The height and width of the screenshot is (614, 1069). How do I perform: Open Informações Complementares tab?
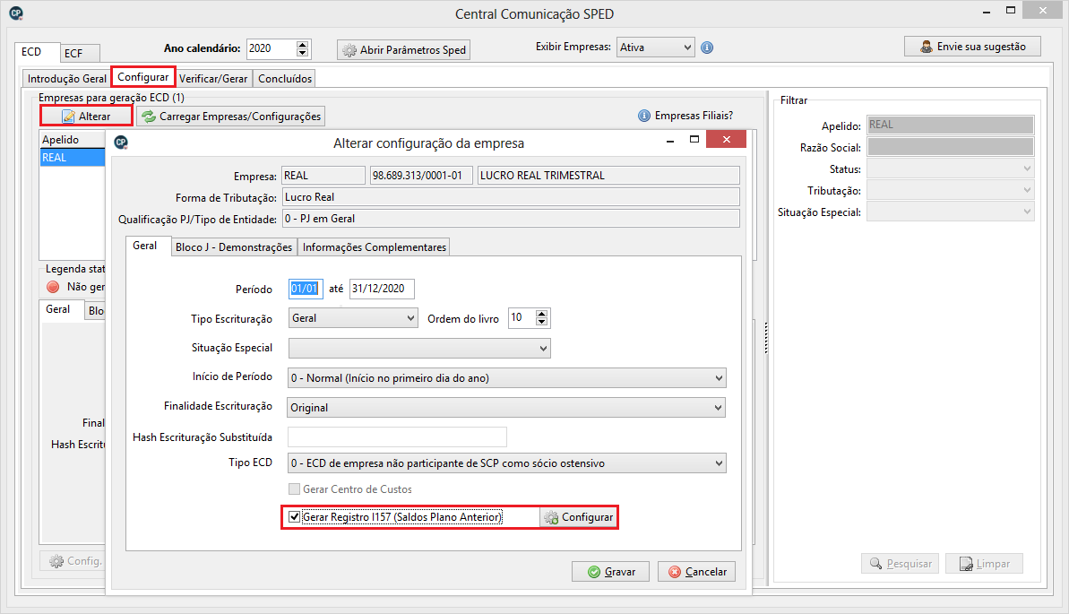pyautogui.click(x=375, y=247)
